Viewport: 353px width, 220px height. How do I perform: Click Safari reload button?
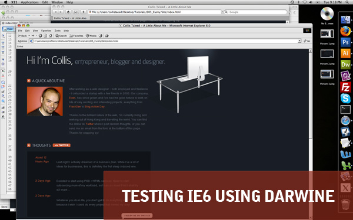click(x=68, y=12)
